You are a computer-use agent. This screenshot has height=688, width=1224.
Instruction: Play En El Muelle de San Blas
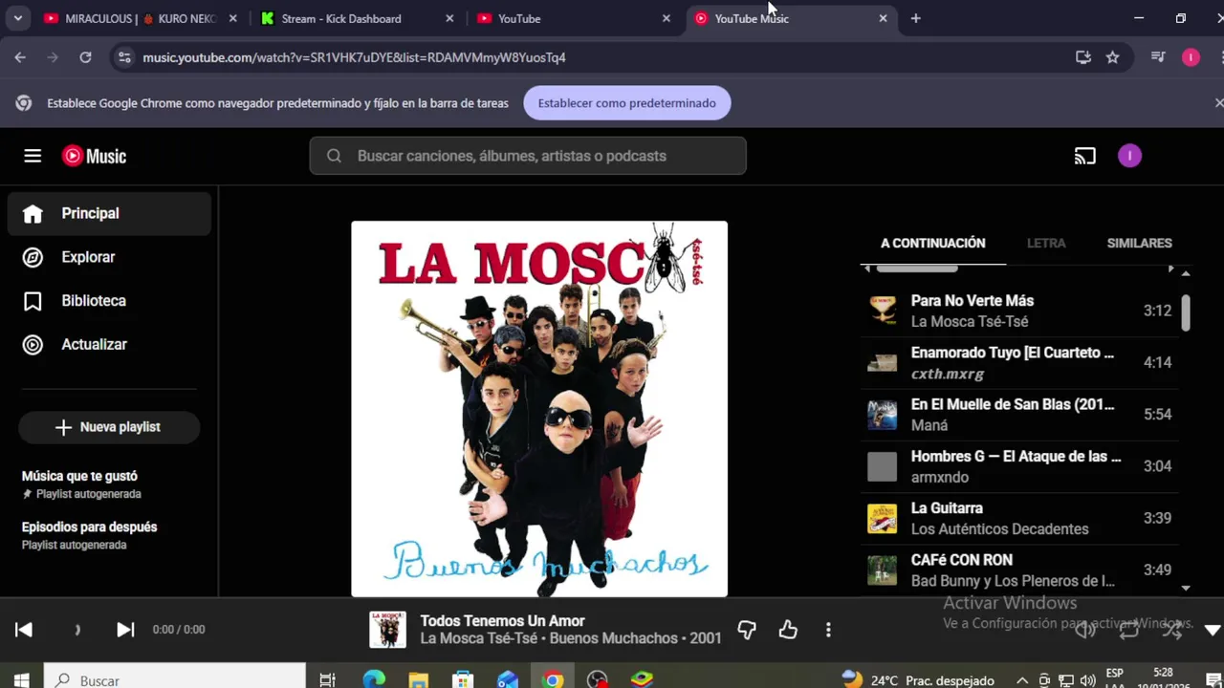point(1019,414)
